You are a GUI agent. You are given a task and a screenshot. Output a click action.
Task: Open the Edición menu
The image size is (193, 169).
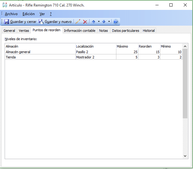[29, 14]
